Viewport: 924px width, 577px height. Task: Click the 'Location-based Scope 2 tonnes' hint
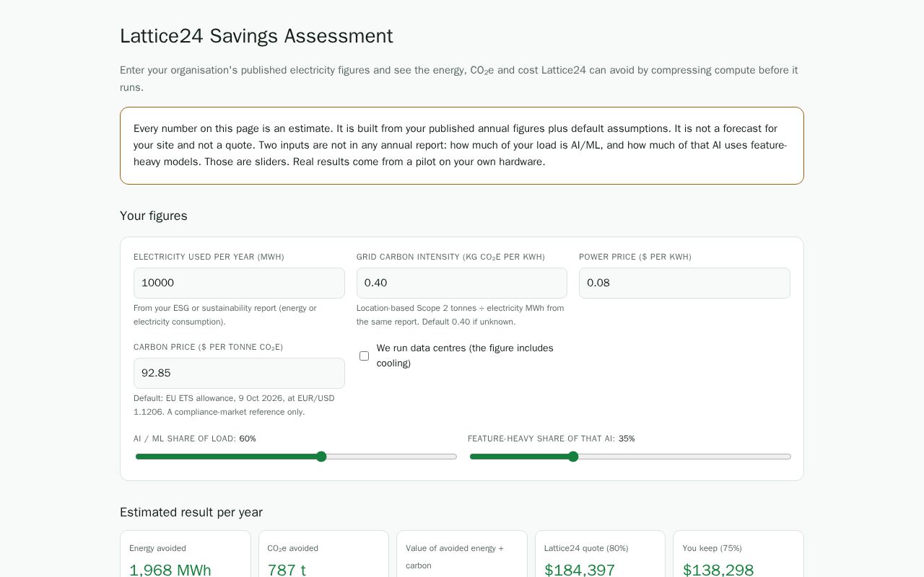click(461, 314)
